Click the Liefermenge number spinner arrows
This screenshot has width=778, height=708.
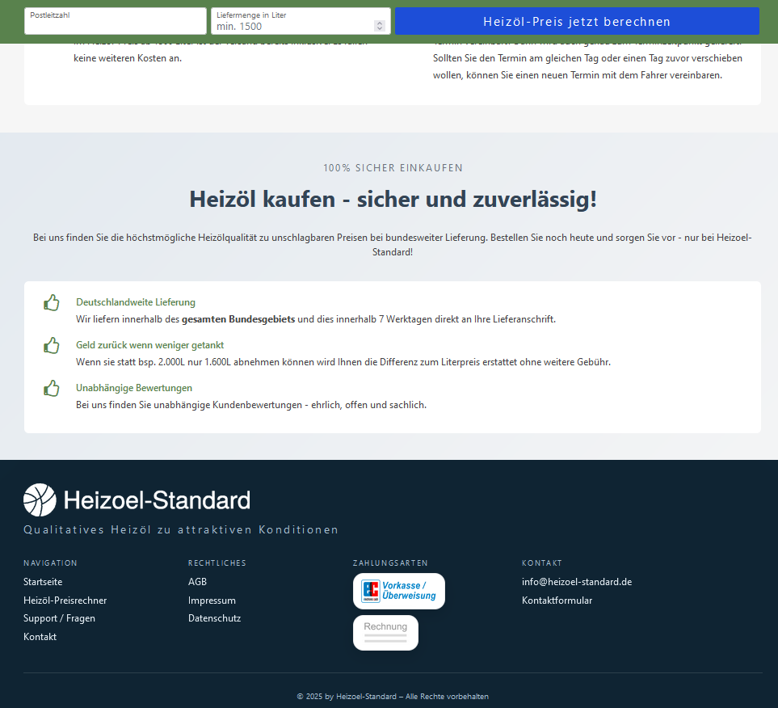click(380, 26)
